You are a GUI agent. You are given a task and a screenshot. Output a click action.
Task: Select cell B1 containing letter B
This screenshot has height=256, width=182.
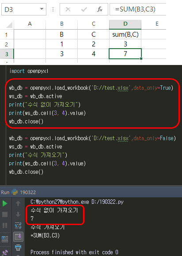point(62,34)
